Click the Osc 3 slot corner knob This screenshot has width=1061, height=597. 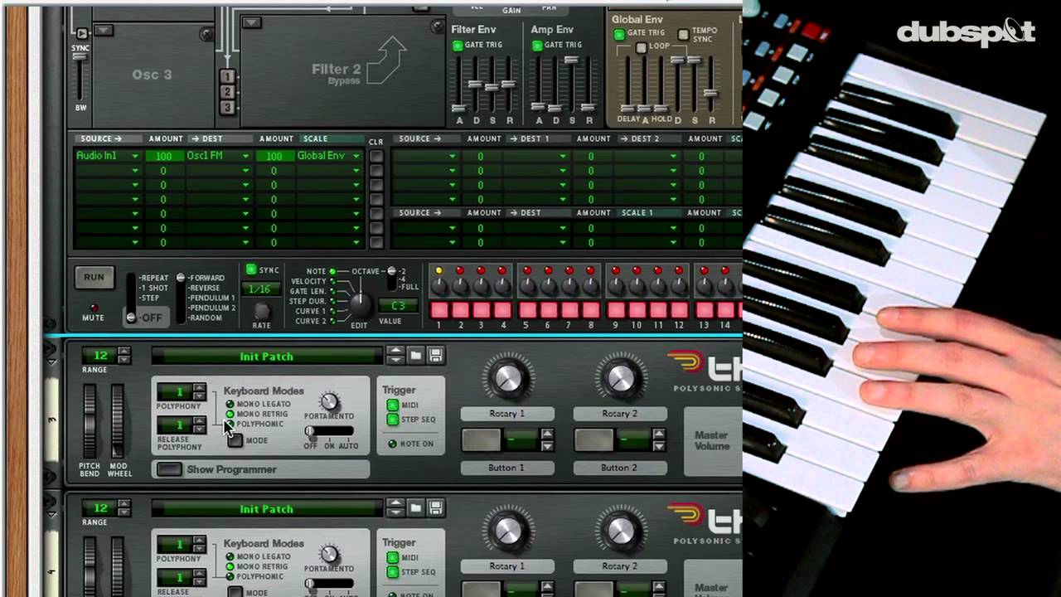206,35
